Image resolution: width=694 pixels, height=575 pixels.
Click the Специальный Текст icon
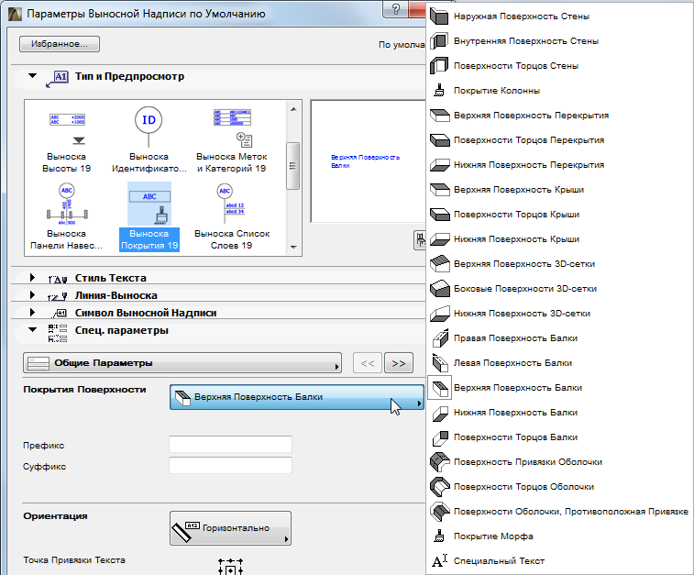[439, 561]
